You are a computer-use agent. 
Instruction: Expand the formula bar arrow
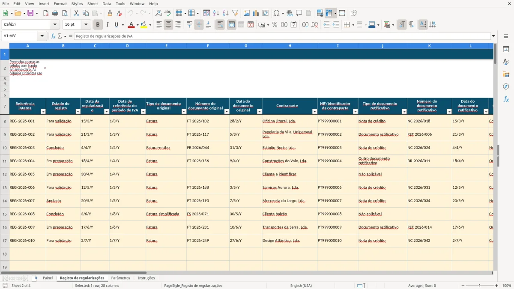coord(493,36)
